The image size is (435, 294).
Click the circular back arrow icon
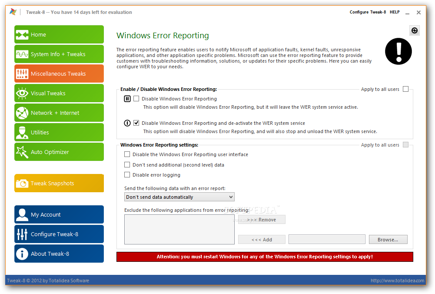415,30
